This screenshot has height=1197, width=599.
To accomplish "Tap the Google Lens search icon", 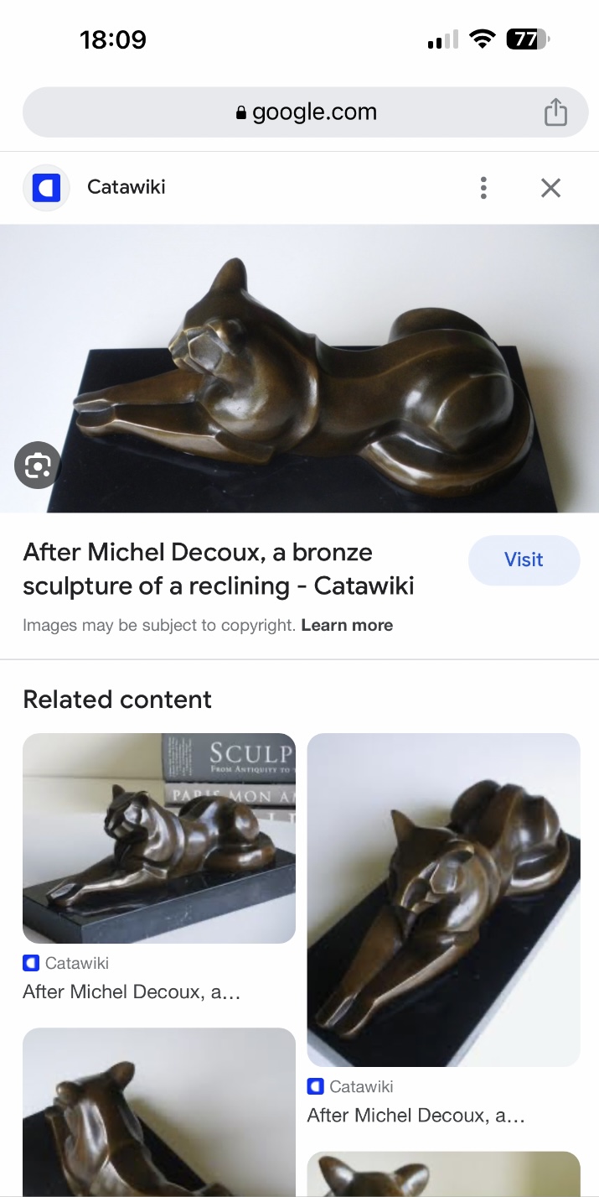I will [38, 465].
